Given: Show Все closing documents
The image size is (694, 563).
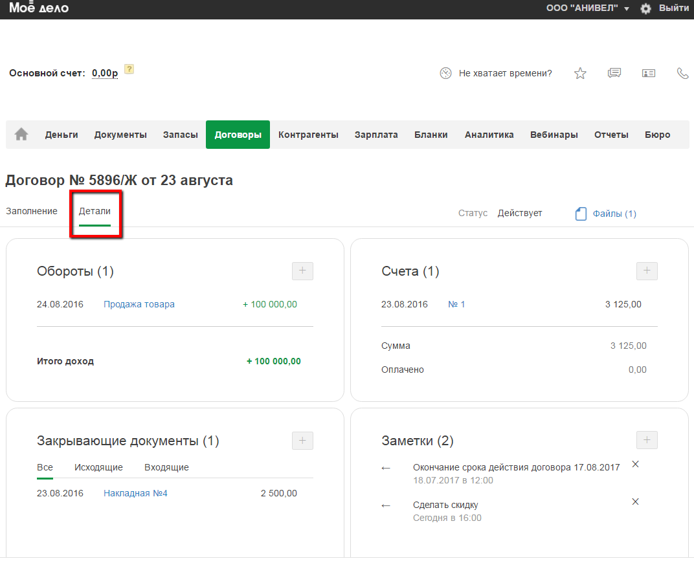Looking at the screenshot, I should coord(45,467).
